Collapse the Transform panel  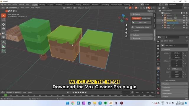(174, 49)
